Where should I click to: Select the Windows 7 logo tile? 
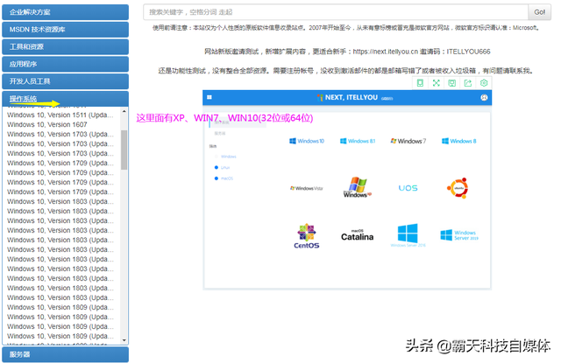408,141
